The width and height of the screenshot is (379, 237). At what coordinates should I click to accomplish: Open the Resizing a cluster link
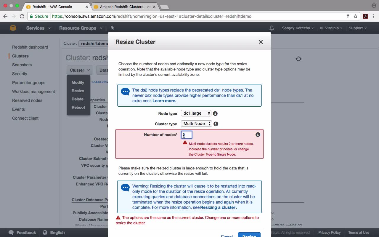point(218,207)
